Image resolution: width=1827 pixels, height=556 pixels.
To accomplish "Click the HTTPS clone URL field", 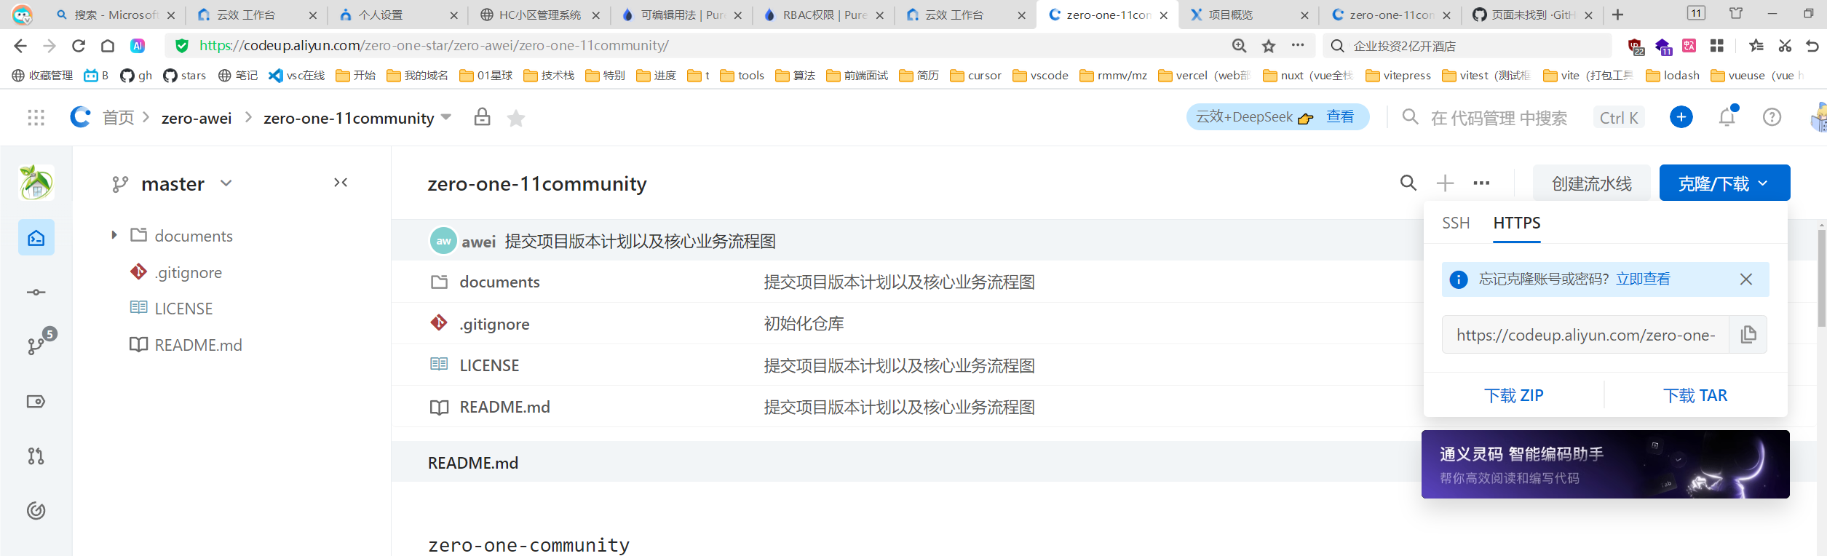I will 1585,335.
